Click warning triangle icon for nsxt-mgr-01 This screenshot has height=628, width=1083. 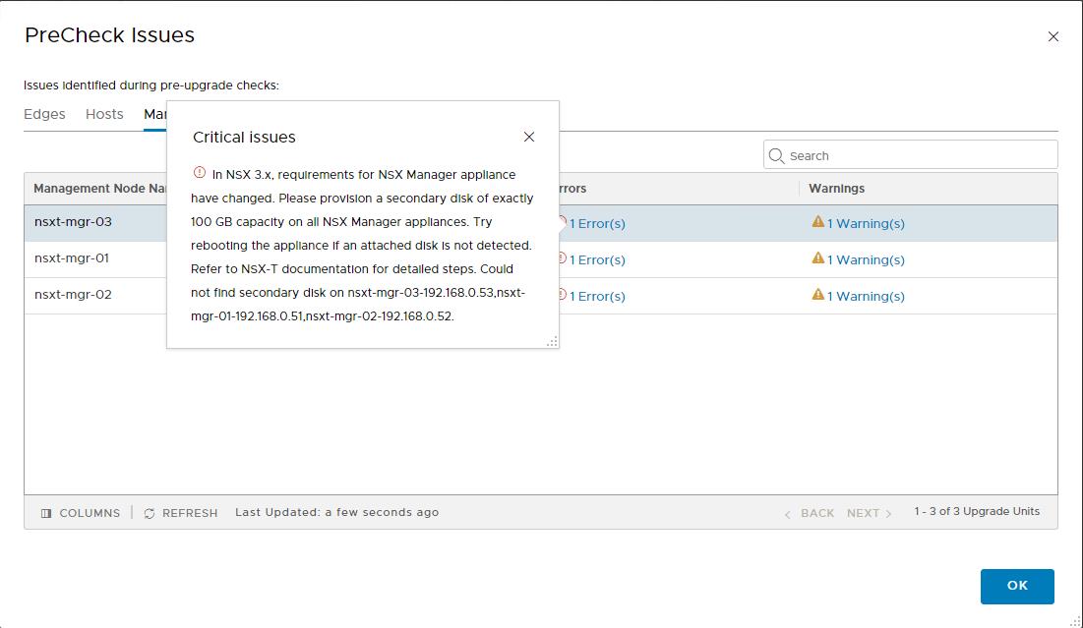pyautogui.click(x=817, y=258)
